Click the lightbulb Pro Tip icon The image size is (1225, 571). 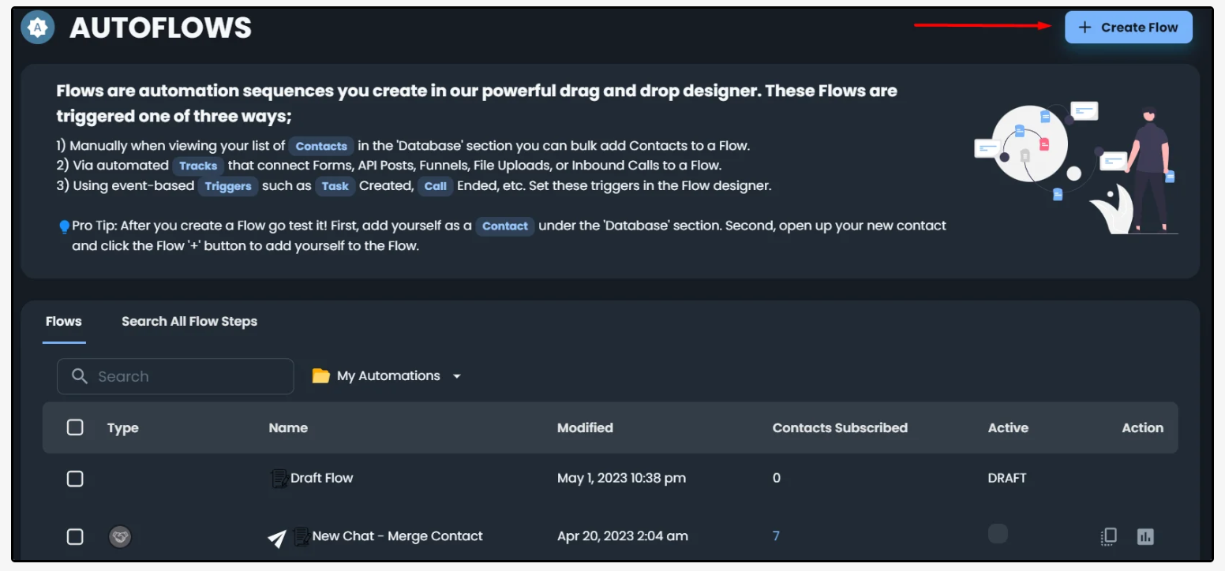click(64, 226)
